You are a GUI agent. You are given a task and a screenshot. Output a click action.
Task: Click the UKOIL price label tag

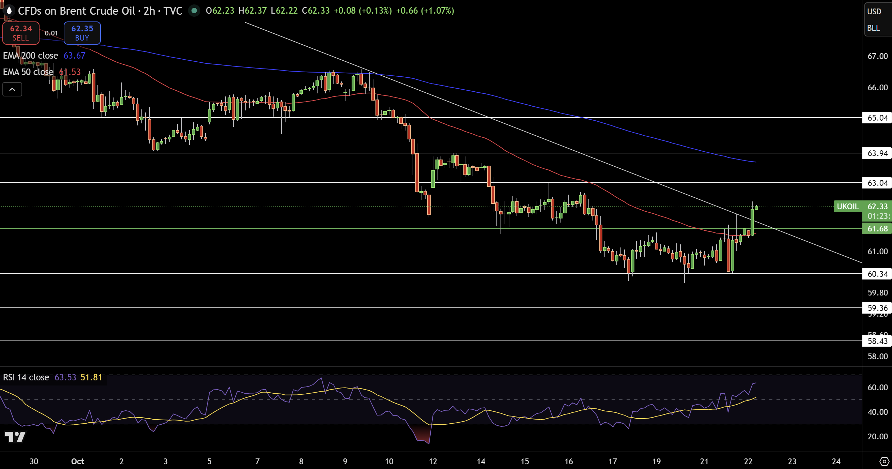(847, 207)
